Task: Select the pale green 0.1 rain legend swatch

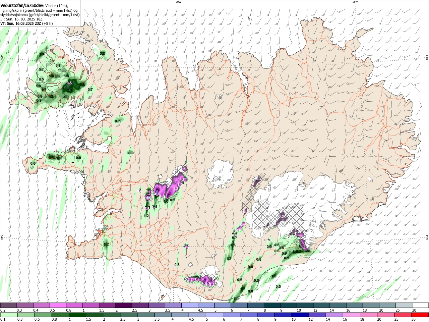Action: pyautogui.click(x=9, y=315)
